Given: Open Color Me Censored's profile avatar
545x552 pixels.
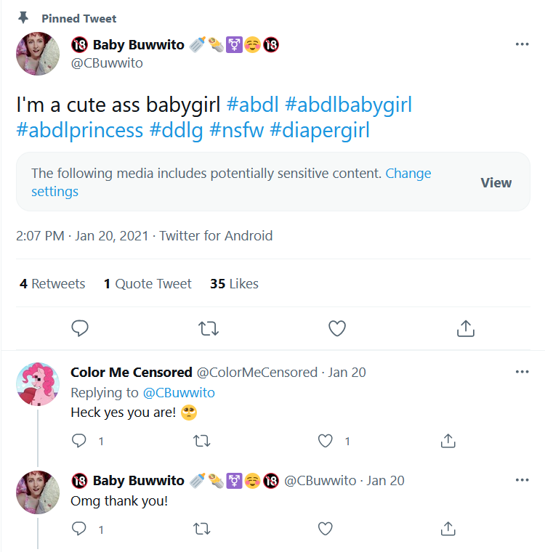Looking at the screenshot, I should click(x=38, y=384).
